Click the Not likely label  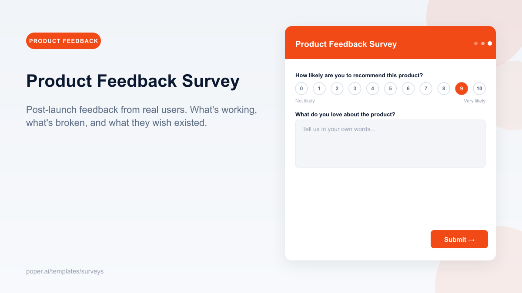tap(304, 100)
